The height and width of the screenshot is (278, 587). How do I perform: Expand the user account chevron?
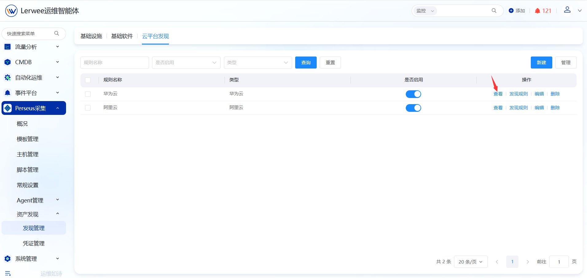(x=580, y=11)
